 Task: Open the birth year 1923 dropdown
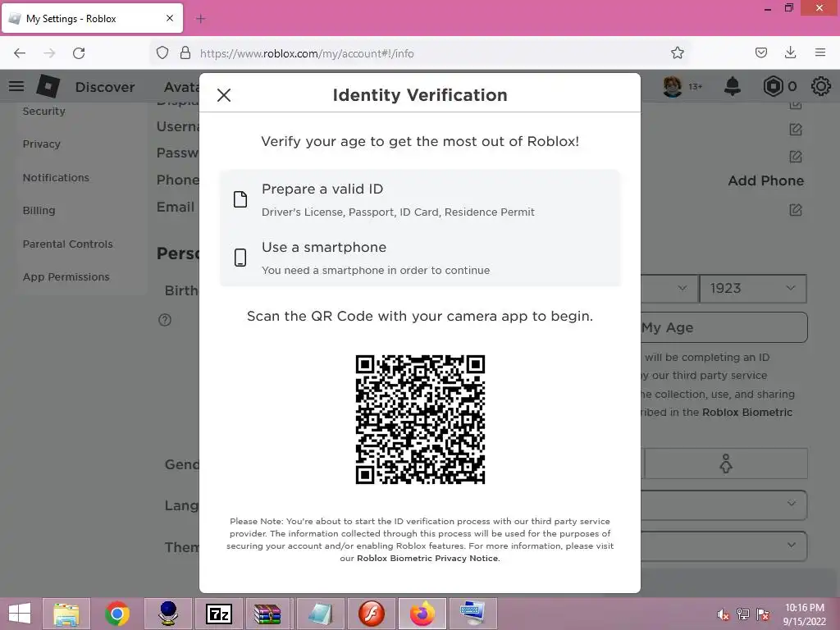coord(753,288)
